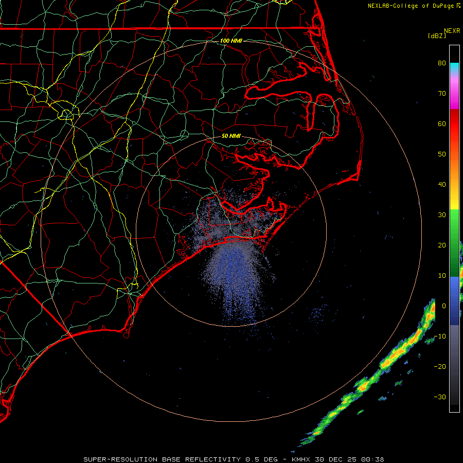
Task: Click the NEXR label above the scale
Action: point(452,31)
